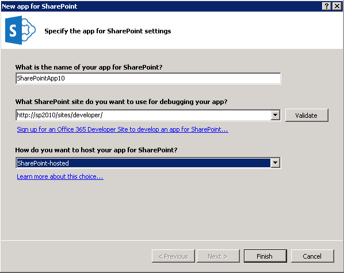Open help with the question mark button
The image size is (344, 273).
(326, 6)
